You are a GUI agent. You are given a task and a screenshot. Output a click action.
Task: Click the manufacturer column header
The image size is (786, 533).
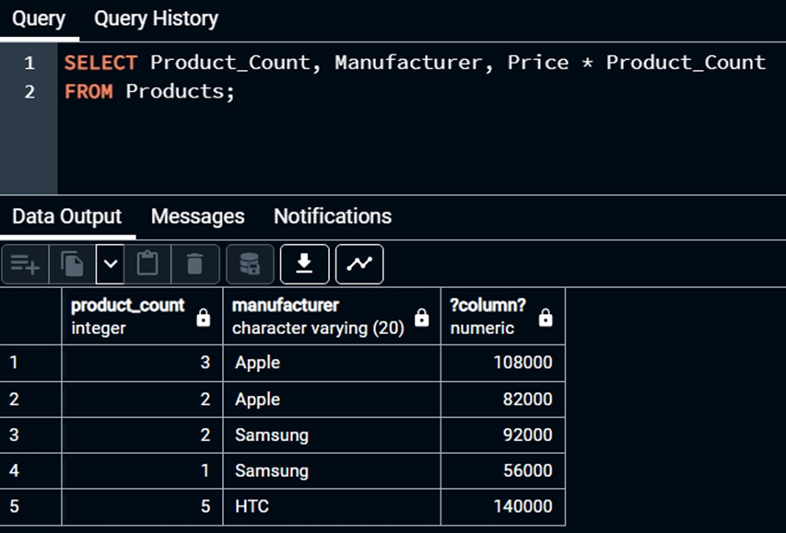tap(286, 306)
